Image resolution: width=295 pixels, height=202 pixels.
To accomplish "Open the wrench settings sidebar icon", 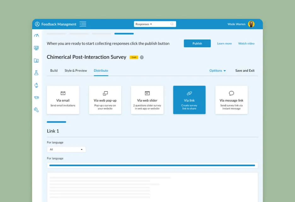I will [37, 110].
